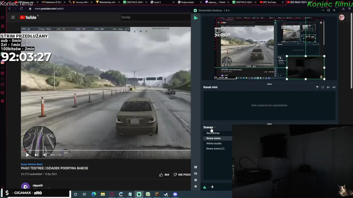
Task: Go back in the browser
Action: tap(9, 9)
